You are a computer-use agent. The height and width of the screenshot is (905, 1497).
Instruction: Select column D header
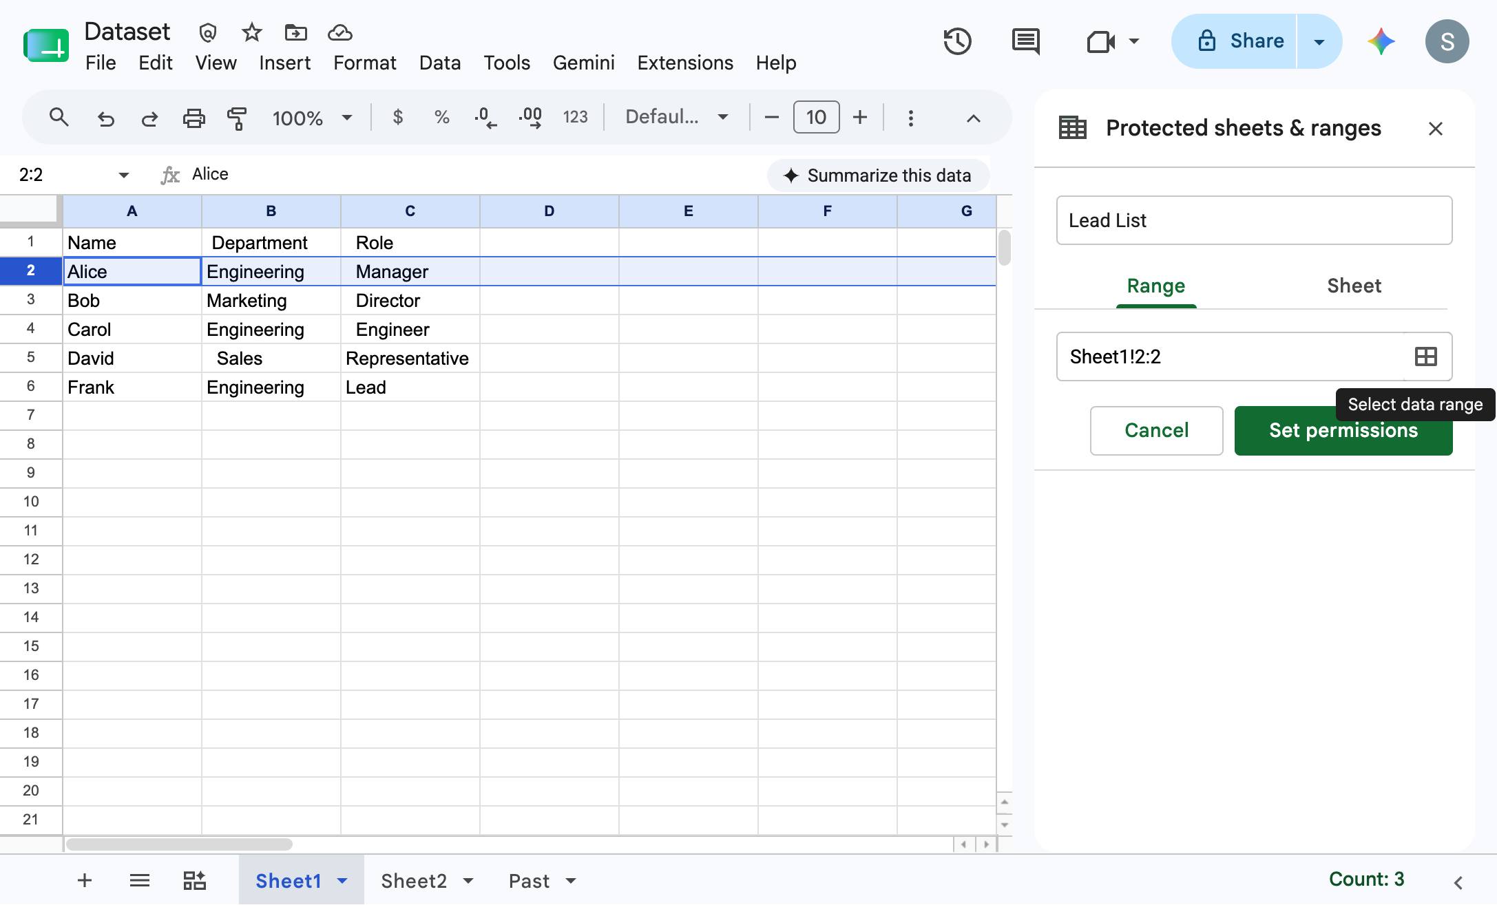[549, 211]
